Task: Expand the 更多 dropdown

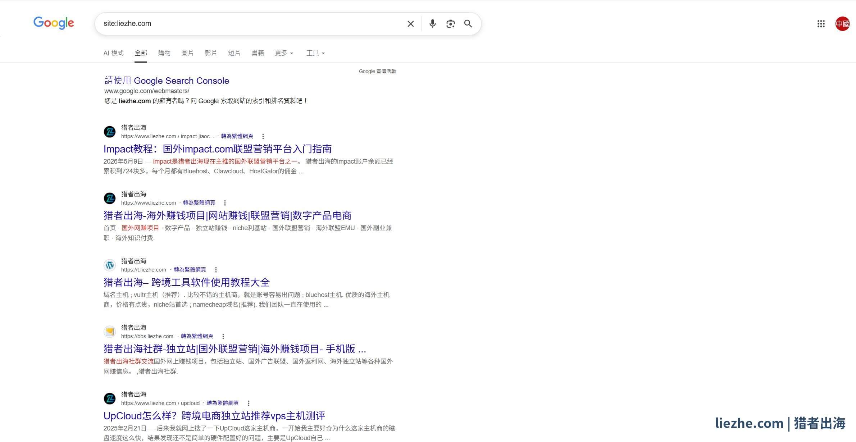Action: click(x=284, y=53)
